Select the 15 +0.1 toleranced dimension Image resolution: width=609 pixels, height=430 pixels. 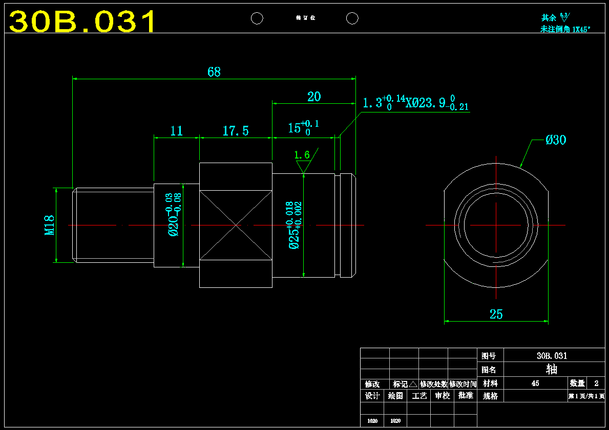click(x=304, y=127)
